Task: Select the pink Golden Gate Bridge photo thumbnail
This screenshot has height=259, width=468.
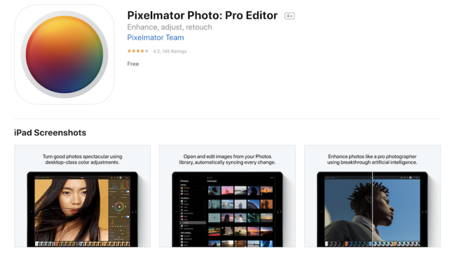Action: 228,190
